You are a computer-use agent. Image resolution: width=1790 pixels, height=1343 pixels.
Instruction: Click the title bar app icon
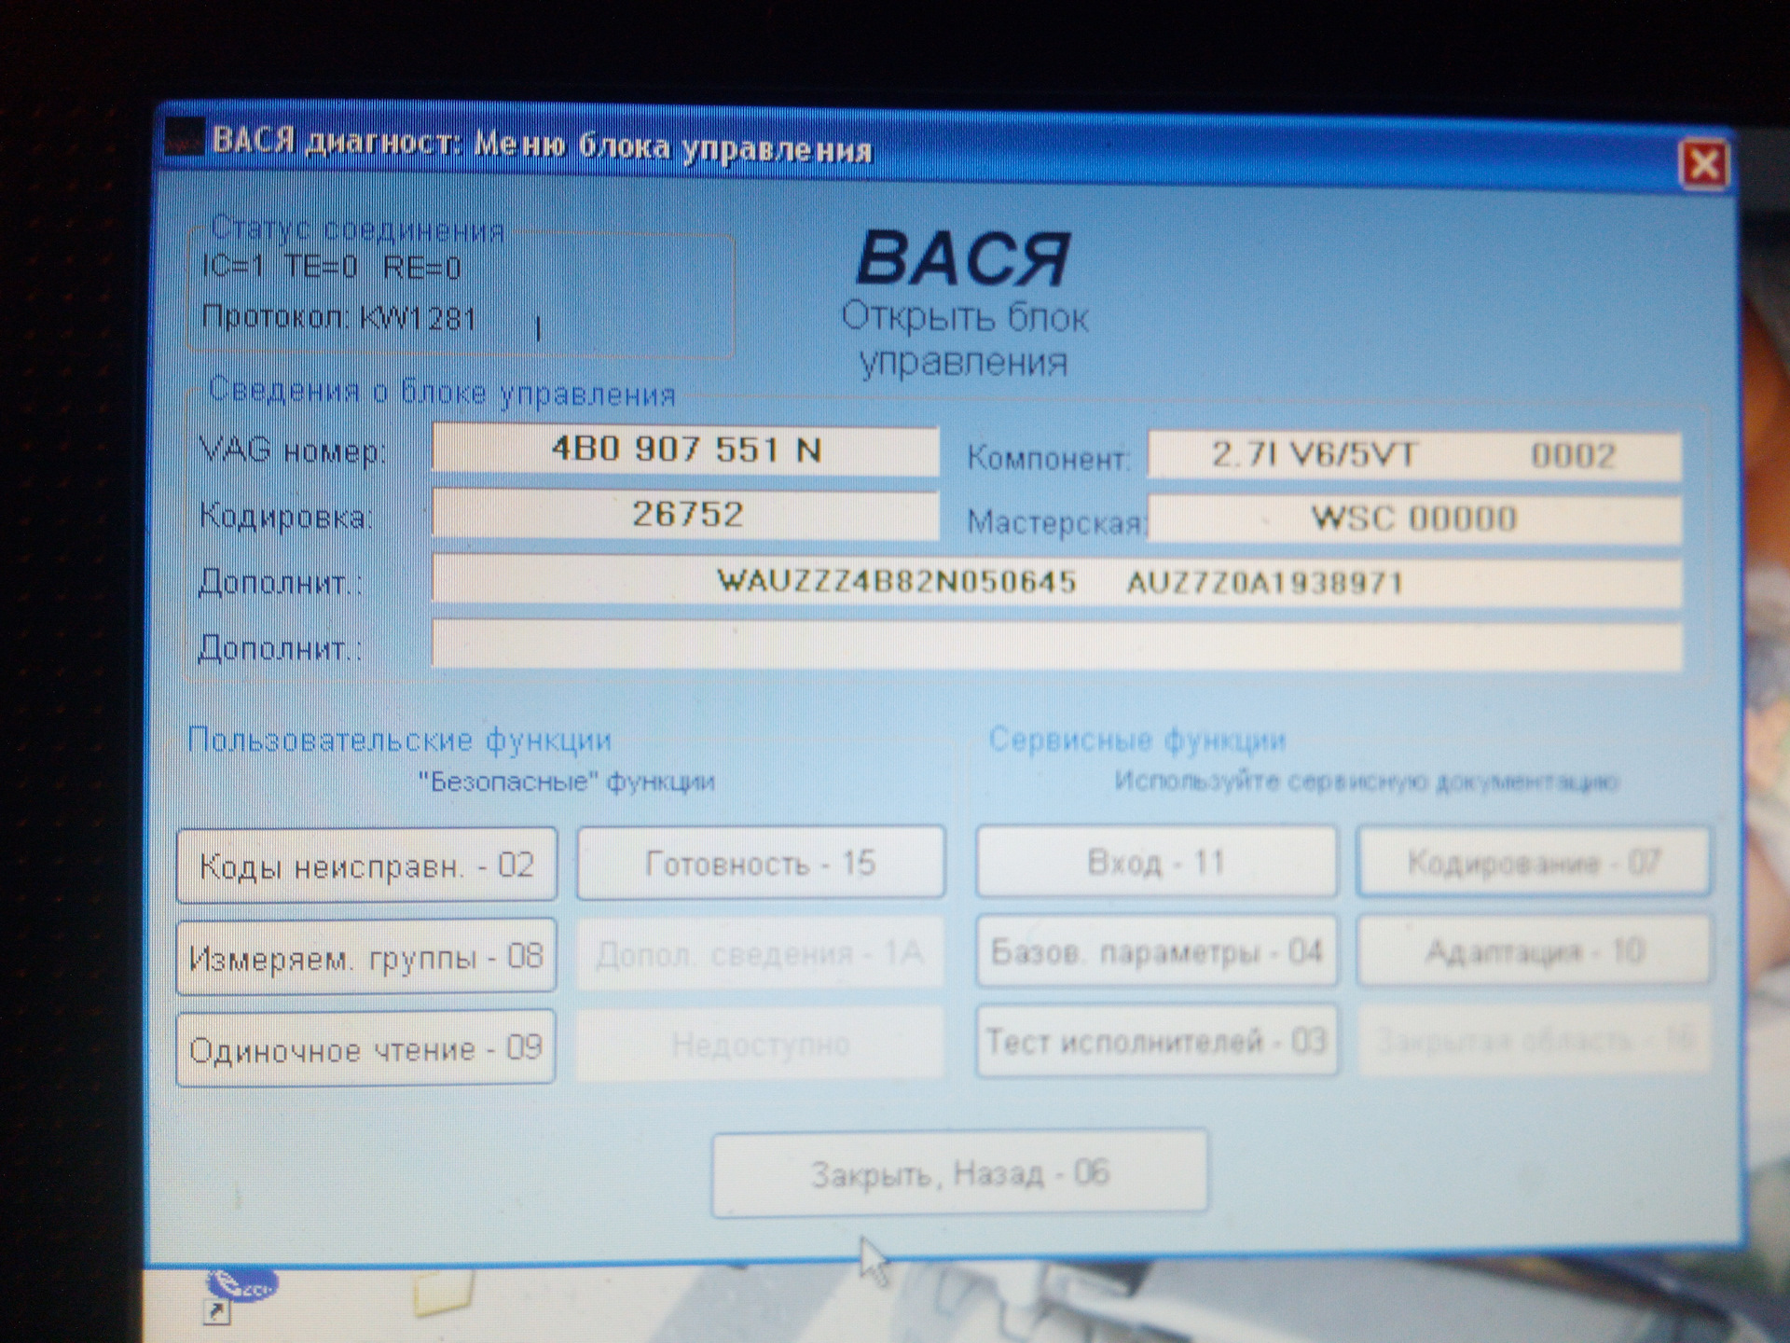184,140
